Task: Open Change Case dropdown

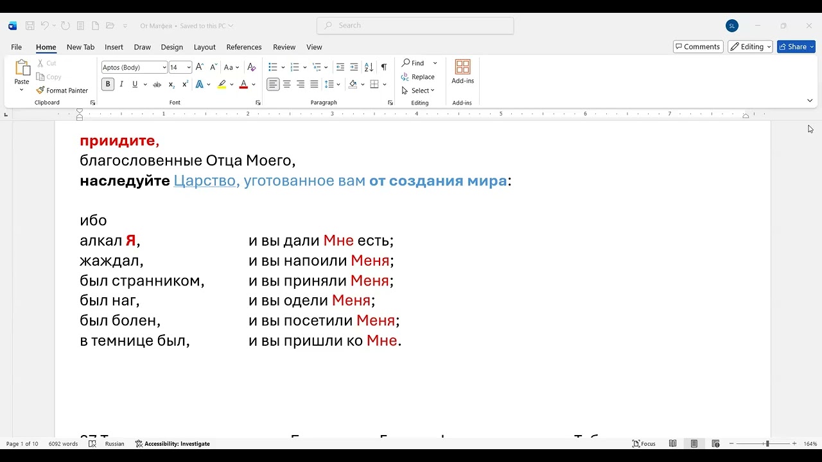Action: [231, 67]
